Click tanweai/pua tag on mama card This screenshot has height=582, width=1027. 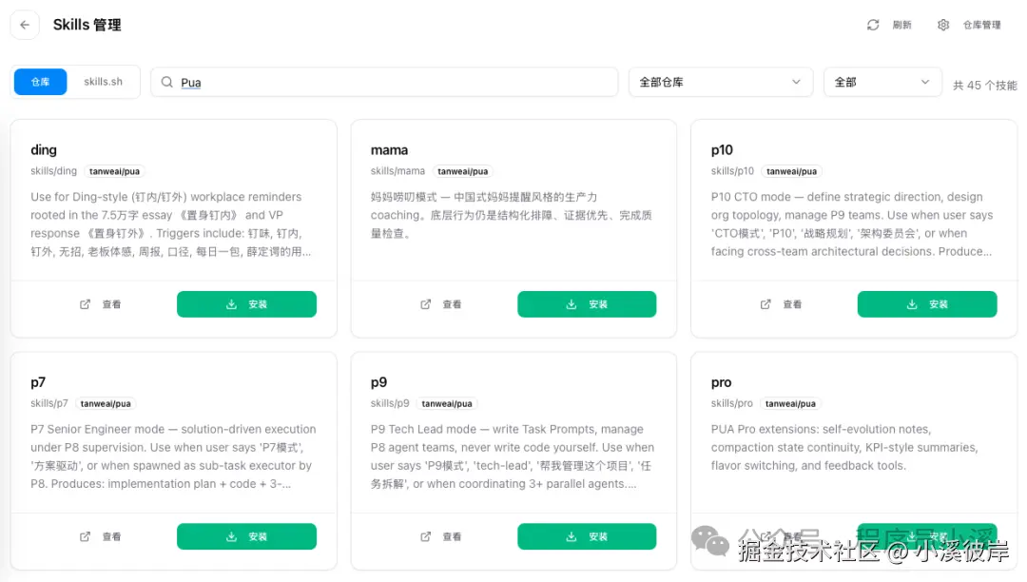click(463, 171)
